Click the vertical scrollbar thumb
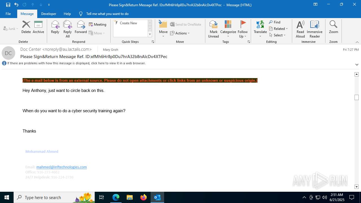The width and height of the screenshot is (361, 203). [356, 98]
